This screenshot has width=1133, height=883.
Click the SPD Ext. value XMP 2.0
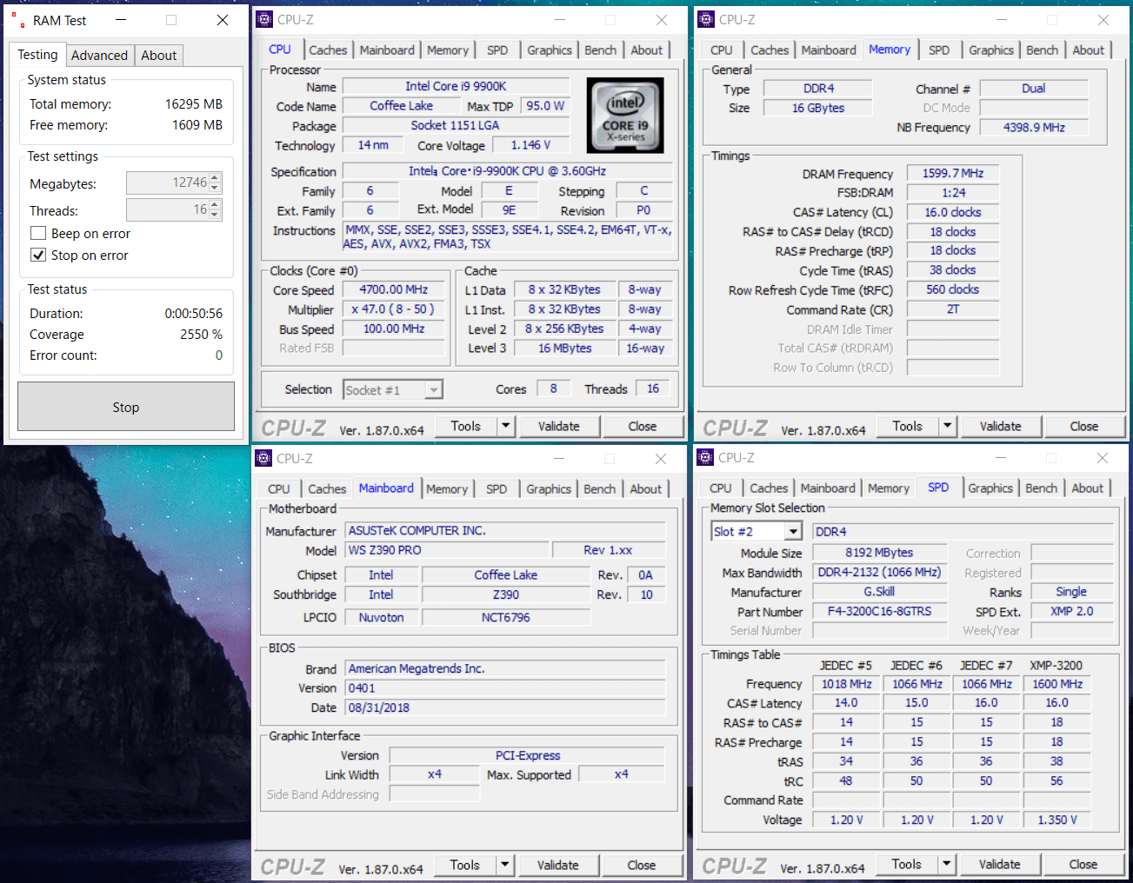(1072, 611)
